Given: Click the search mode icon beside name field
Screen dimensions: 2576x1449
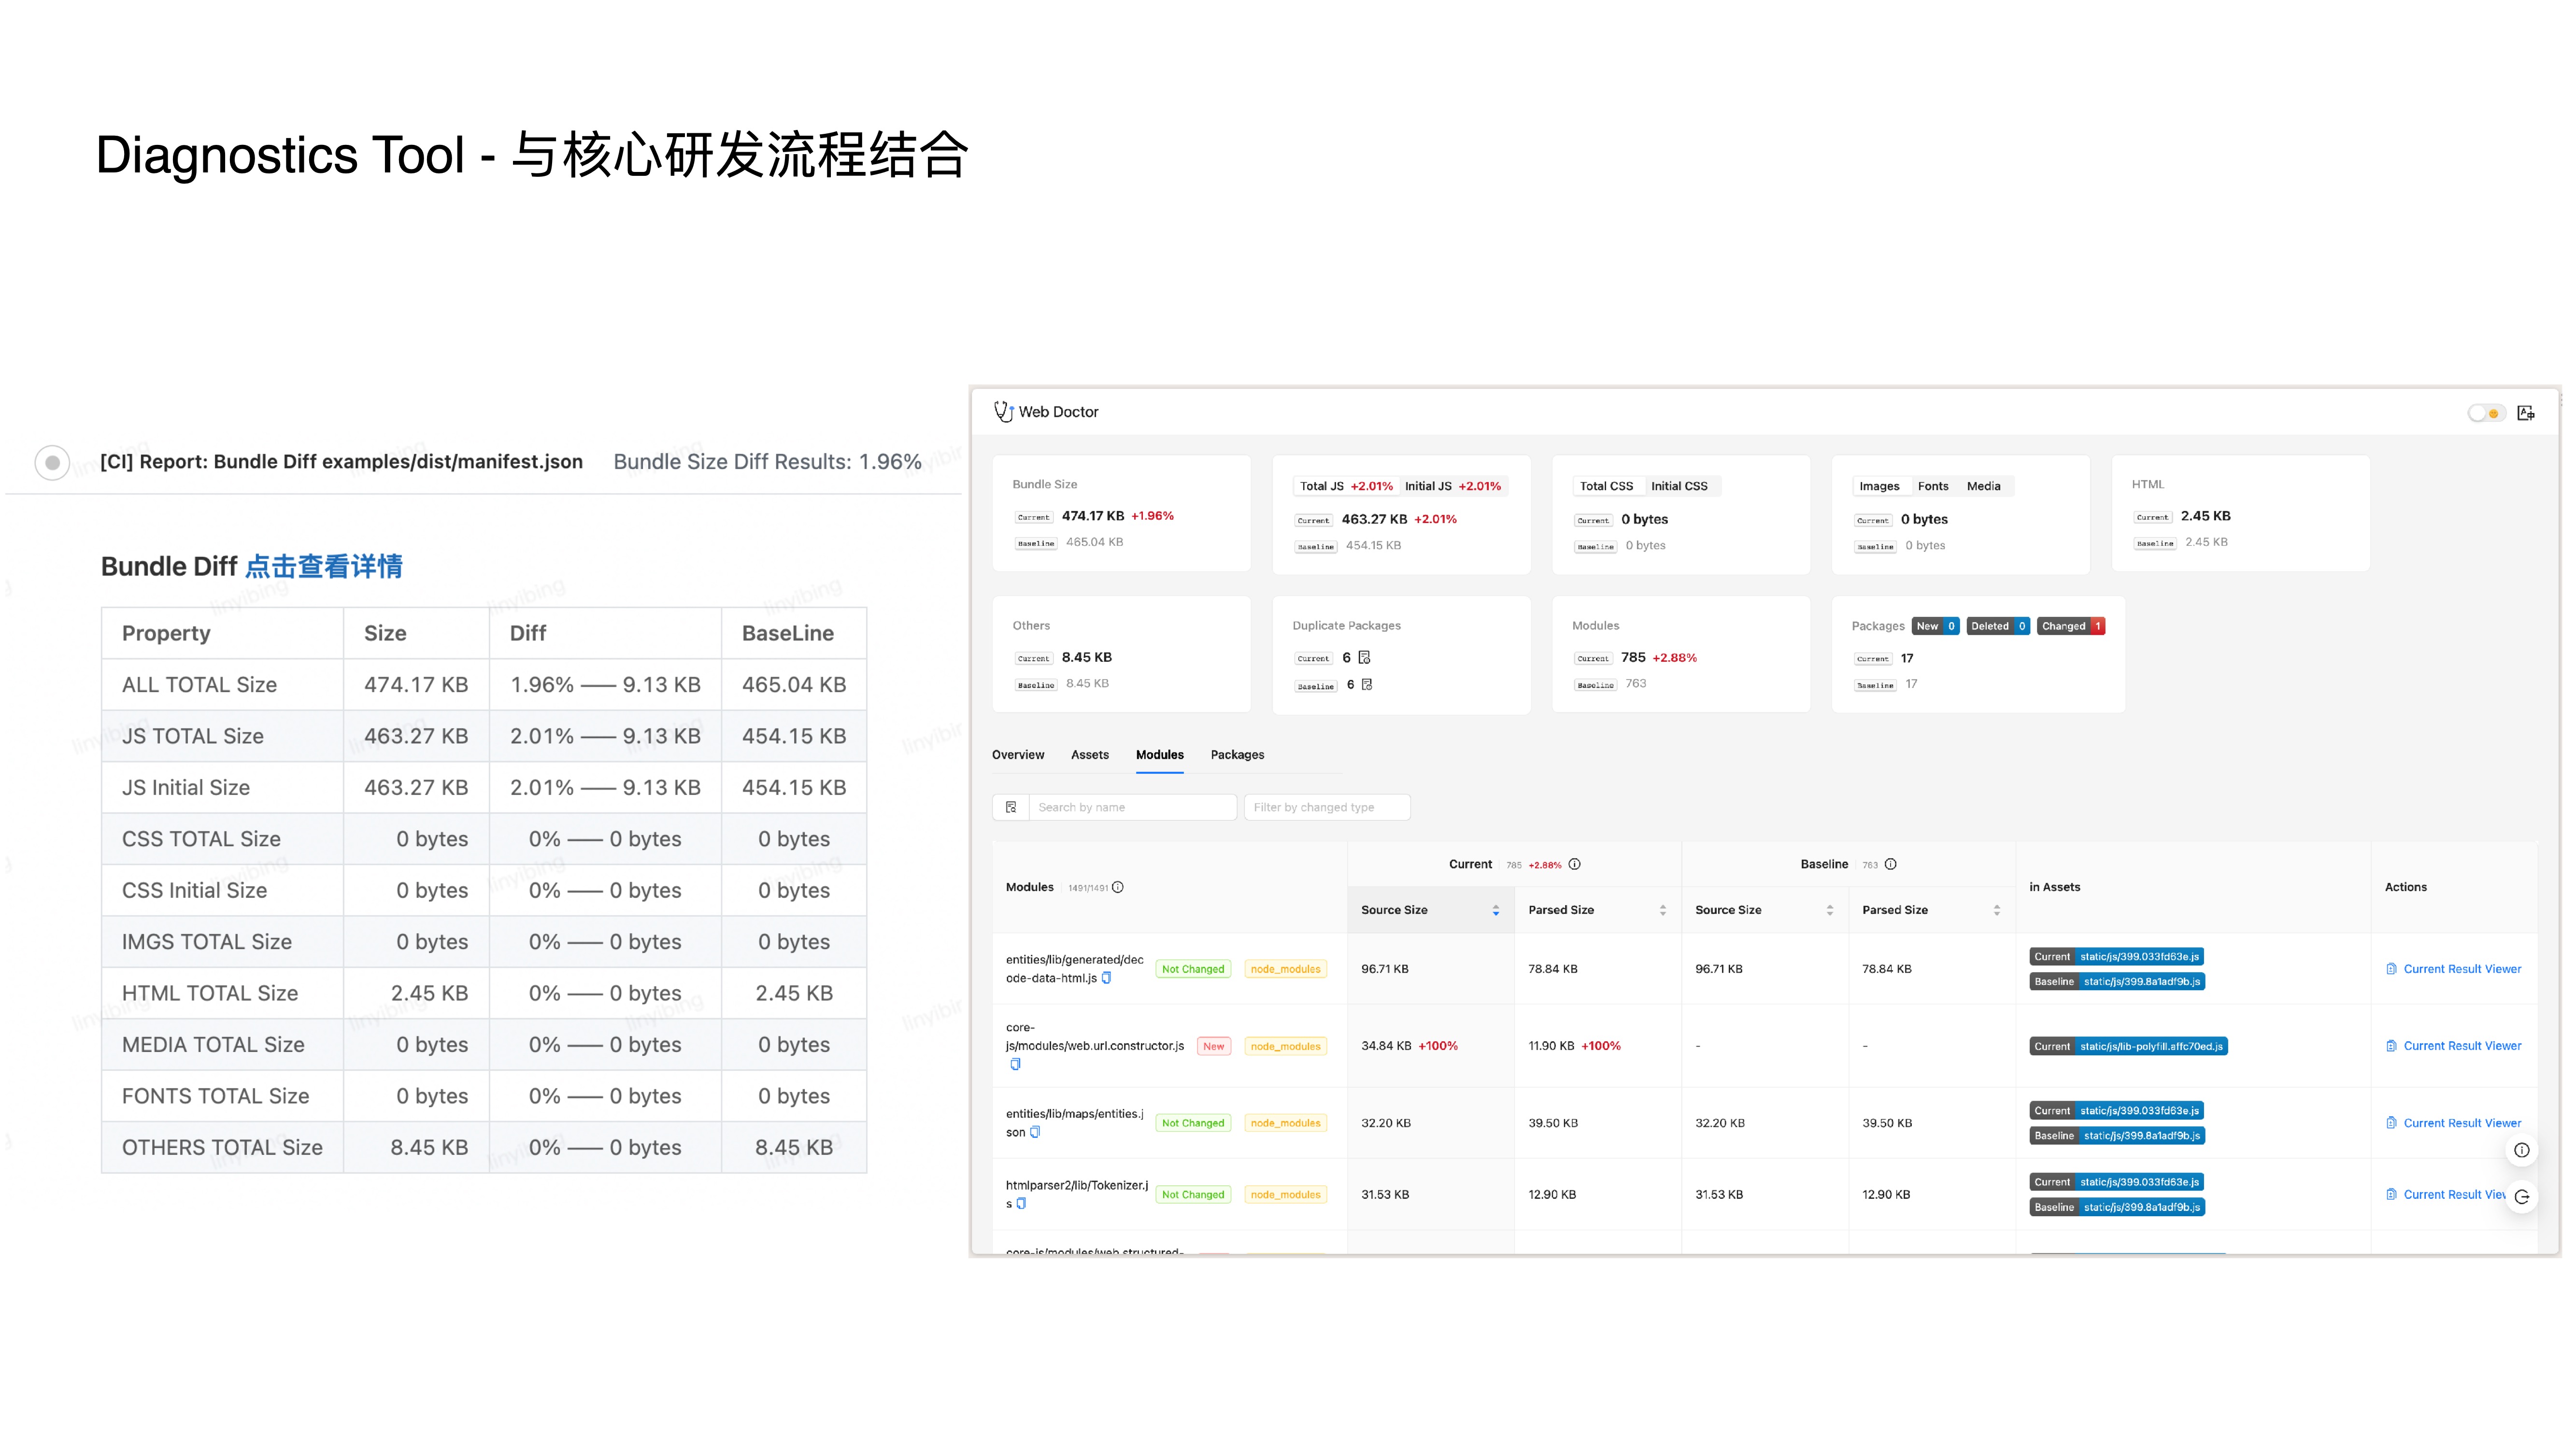Looking at the screenshot, I should [x=1011, y=807].
